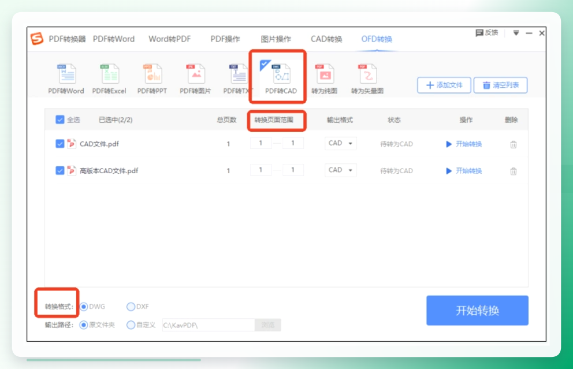Delete 高版本CAD文件.pdf with trash icon

pos(514,171)
